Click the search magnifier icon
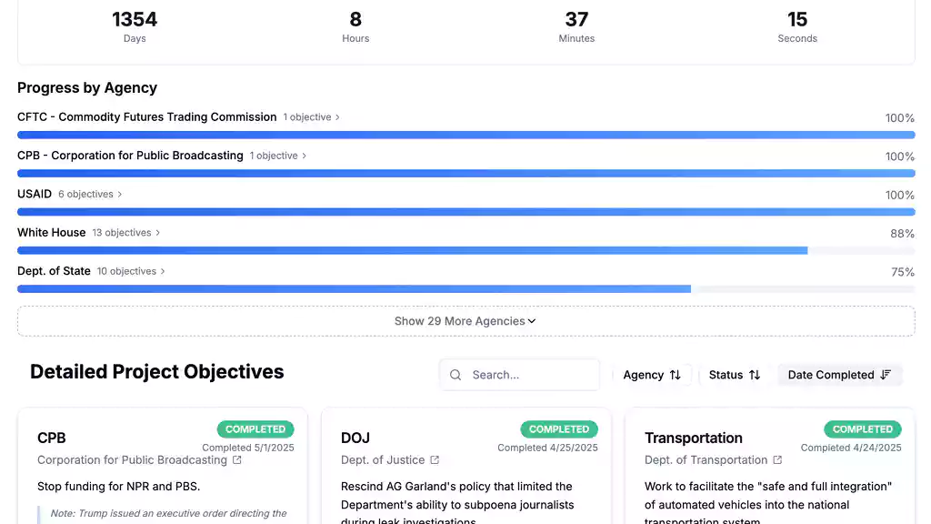The height and width of the screenshot is (524, 931). 455,375
